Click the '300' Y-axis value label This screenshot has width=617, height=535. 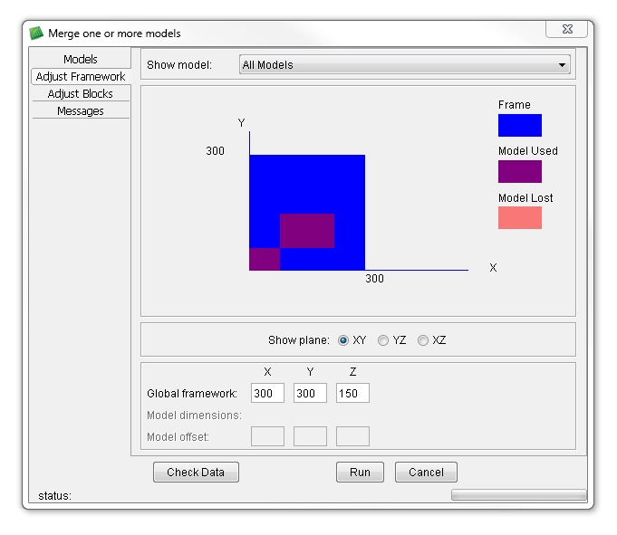point(215,150)
